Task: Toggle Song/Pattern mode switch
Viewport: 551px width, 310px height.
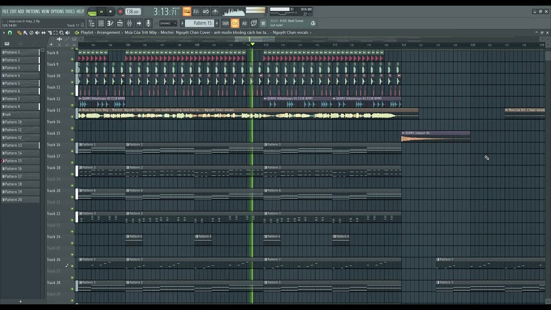Action: click(x=92, y=12)
